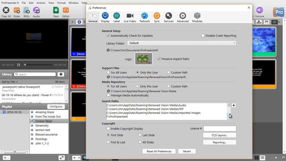Click License number input field
The height and width of the screenshot is (161, 286).
click(219, 128)
